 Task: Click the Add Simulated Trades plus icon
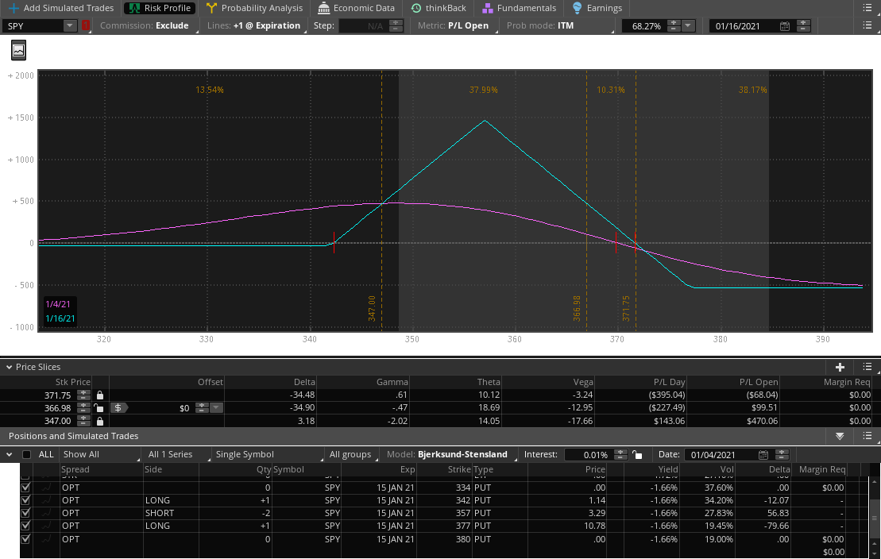click(x=14, y=8)
